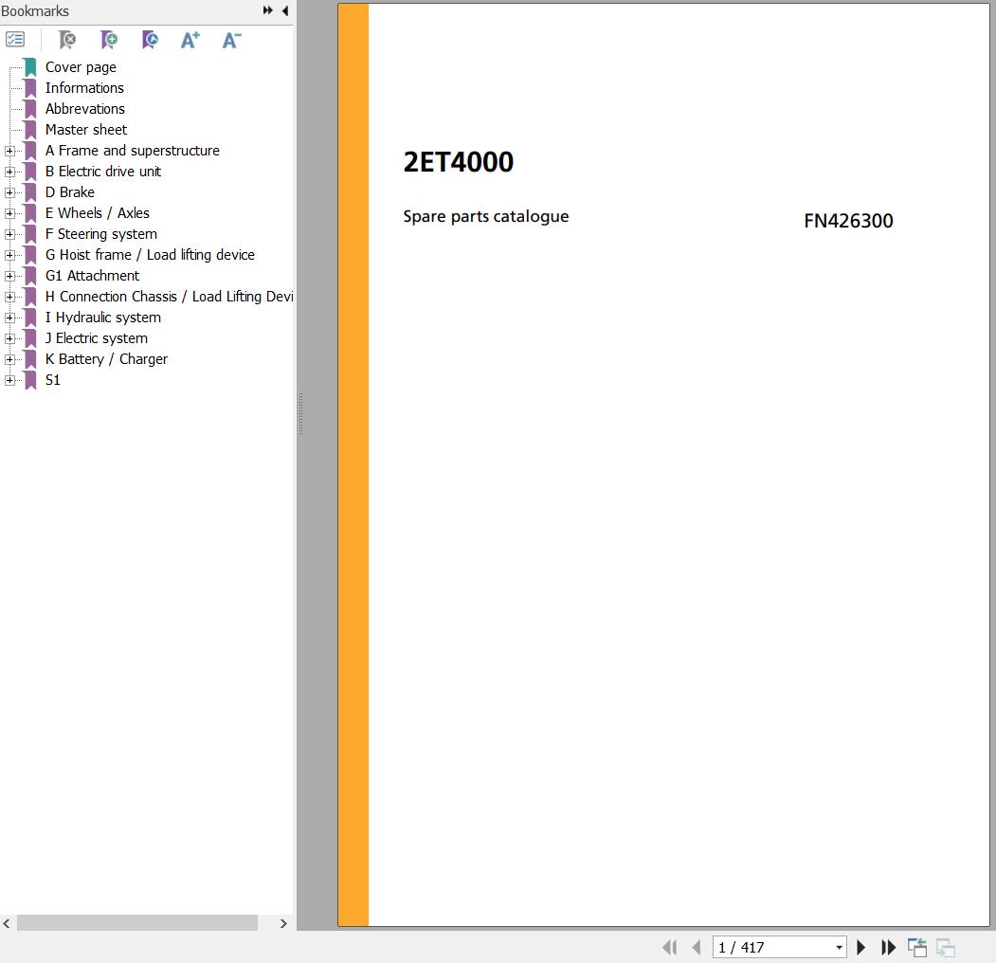Expand the E Wheels / Axles bookmark
Image resolution: width=996 pixels, height=963 pixels.
pos(9,213)
